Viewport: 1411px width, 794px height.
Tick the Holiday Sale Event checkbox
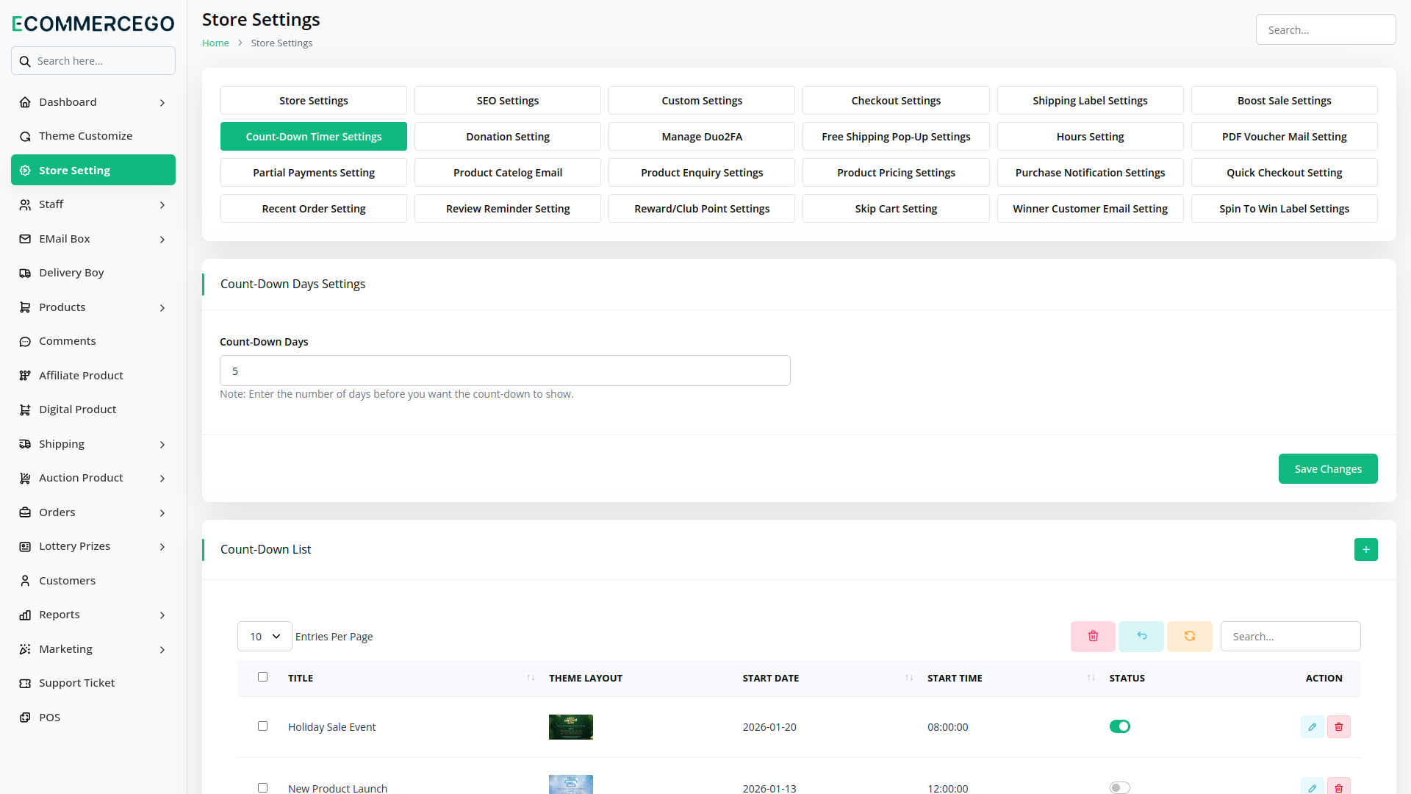(x=262, y=726)
